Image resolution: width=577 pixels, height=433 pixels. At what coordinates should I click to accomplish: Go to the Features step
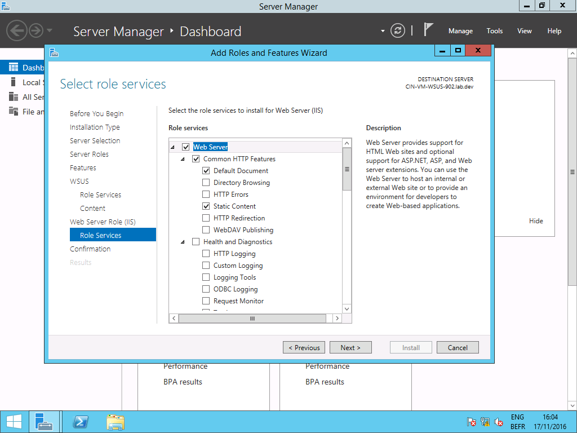click(x=83, y=167)
